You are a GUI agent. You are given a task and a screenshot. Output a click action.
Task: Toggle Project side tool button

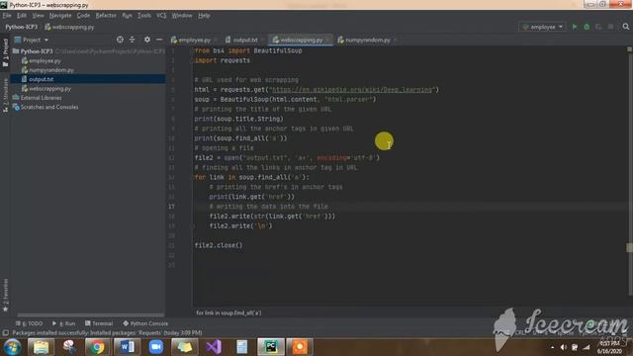[5, 52]
